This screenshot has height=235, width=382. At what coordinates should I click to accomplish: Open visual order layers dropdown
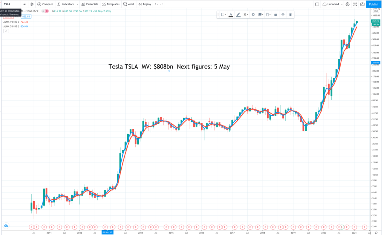260,15
